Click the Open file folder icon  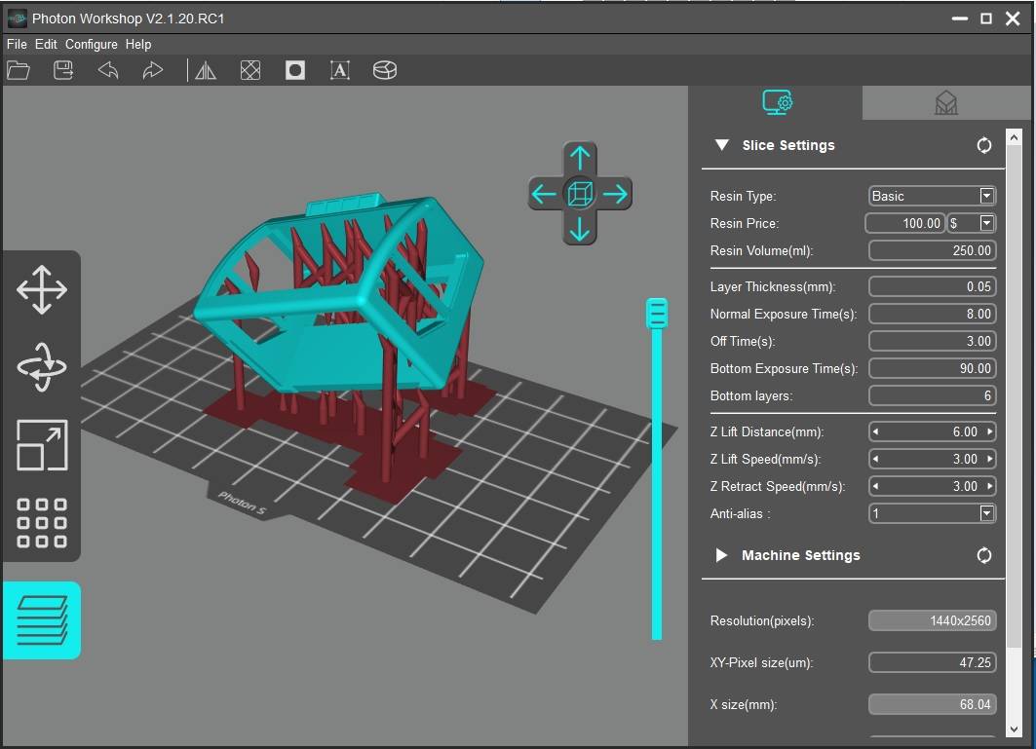19,70
